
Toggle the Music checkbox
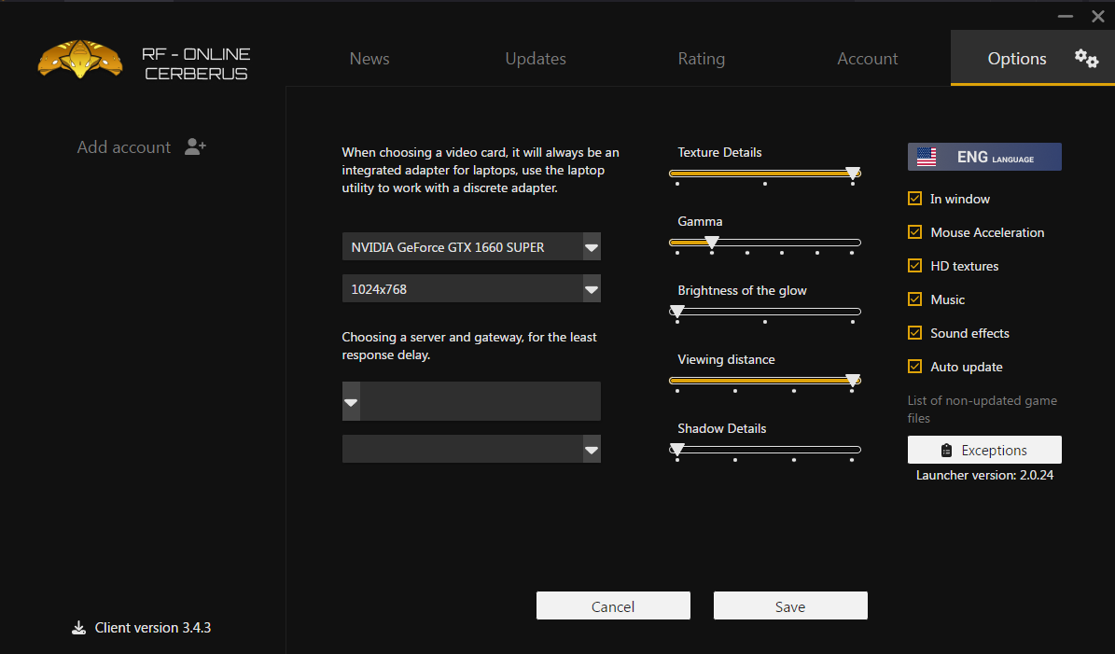tap(914, 299)
